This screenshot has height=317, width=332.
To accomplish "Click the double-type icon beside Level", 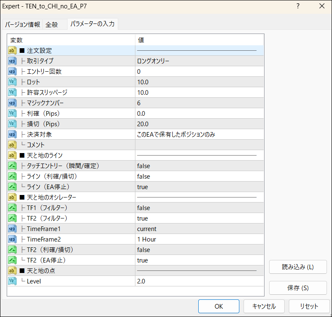I will click(x=12, y=281).
